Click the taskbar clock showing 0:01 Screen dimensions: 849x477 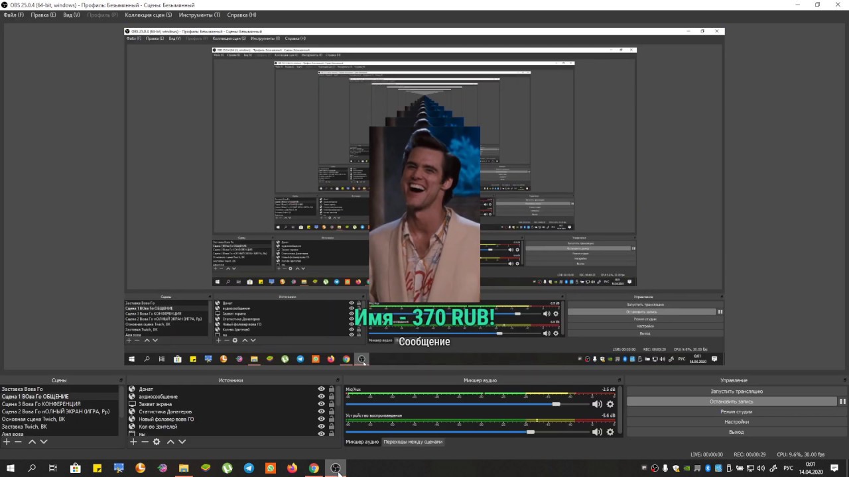click(x=811, y=468)
